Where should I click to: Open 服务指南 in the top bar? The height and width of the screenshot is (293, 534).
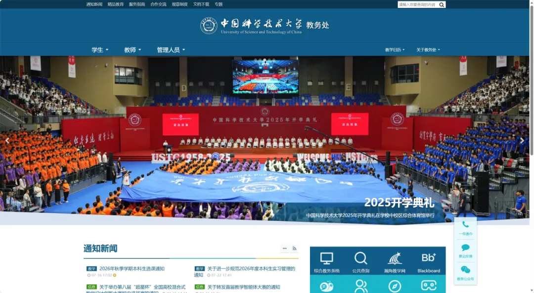(137, 4)
